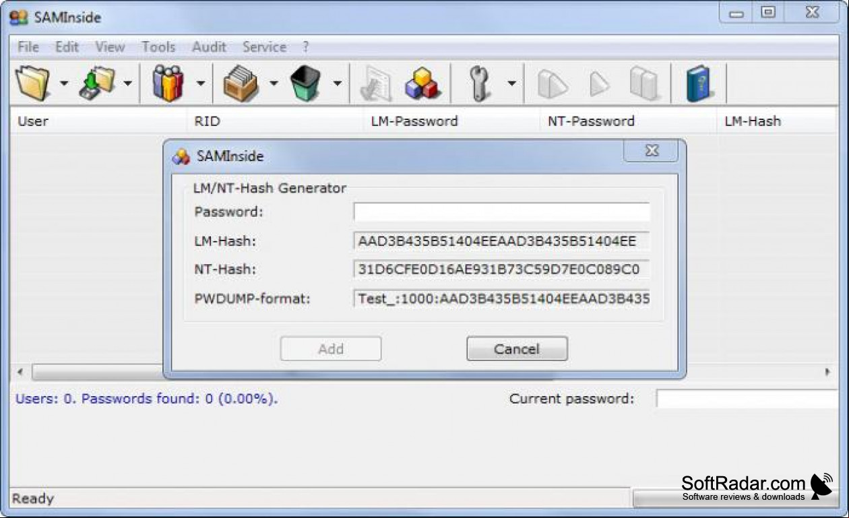
Task: Expand the dropdown arrow beside the wrench icon
Action: (x=511, y=84)
